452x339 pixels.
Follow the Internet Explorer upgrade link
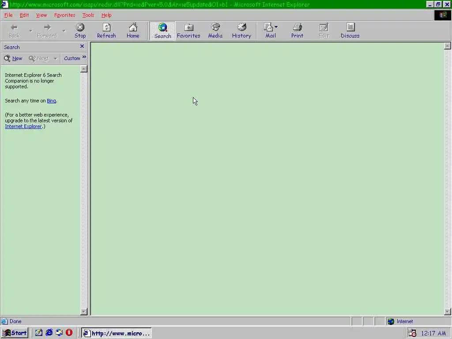[x=23, y=126]
